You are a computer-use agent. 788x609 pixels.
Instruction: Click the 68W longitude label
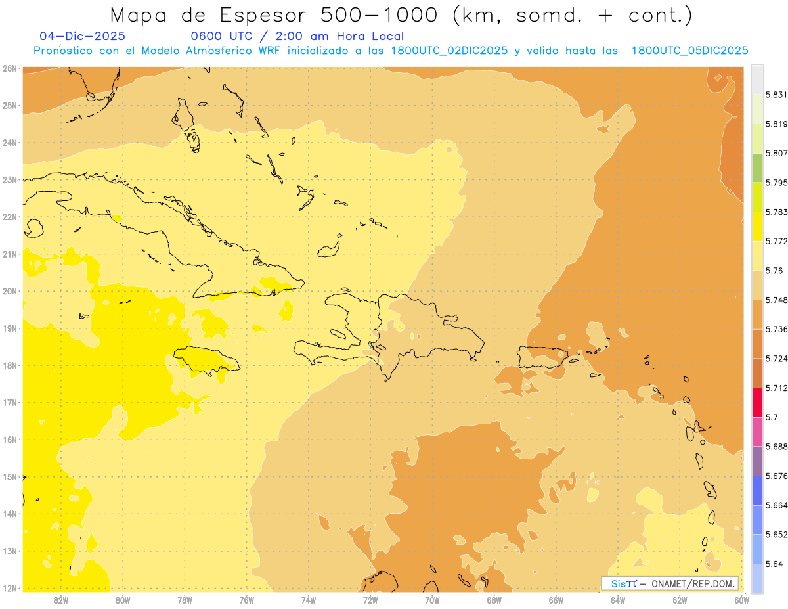494,600
